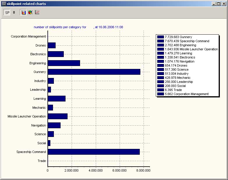
Task: Click legend entry 7.729.683 Gunnery
Action: (178, 37)
